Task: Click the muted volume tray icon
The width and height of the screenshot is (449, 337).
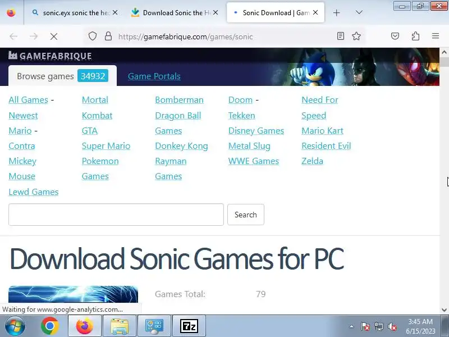Action: 392,326
